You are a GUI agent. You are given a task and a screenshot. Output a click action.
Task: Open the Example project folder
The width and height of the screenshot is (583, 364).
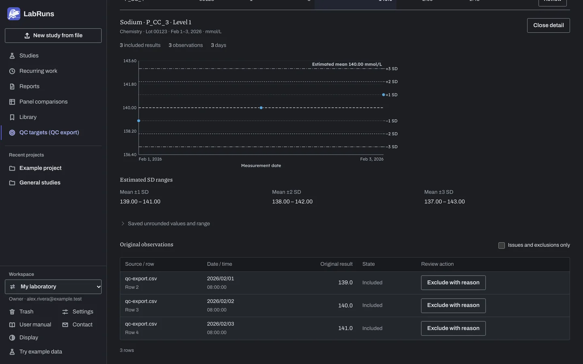[x=40, y=168]
